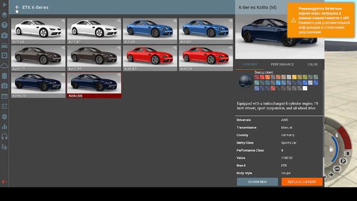Pick the bright sky blue color swatch
The image size is (357, 201).
(278, 83)
